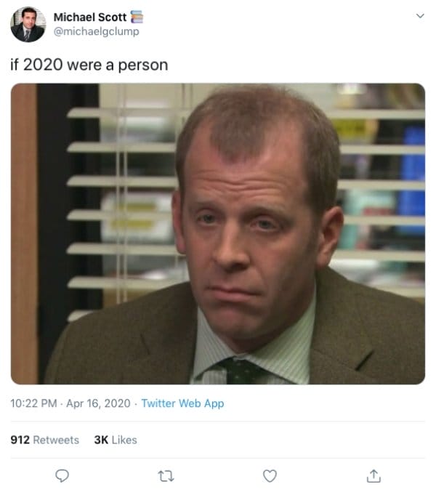Open the share upload icon

374,476
